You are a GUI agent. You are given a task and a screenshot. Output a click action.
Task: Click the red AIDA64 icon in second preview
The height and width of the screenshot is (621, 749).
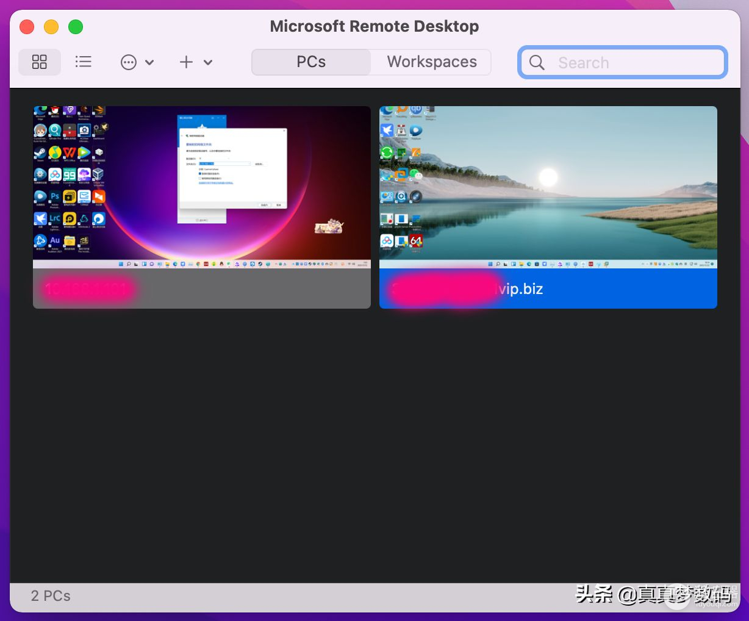pos(416,241)
